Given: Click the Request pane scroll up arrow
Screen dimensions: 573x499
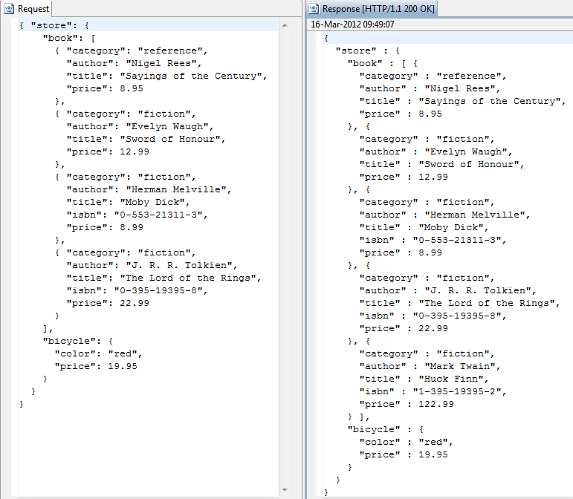Looking at the screenshot, I should pyautogui.click(x=285, y=25).
